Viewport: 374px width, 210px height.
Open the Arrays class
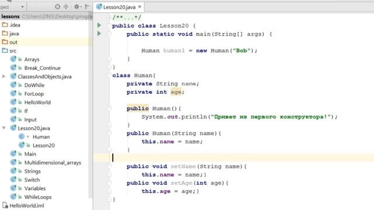32,60
